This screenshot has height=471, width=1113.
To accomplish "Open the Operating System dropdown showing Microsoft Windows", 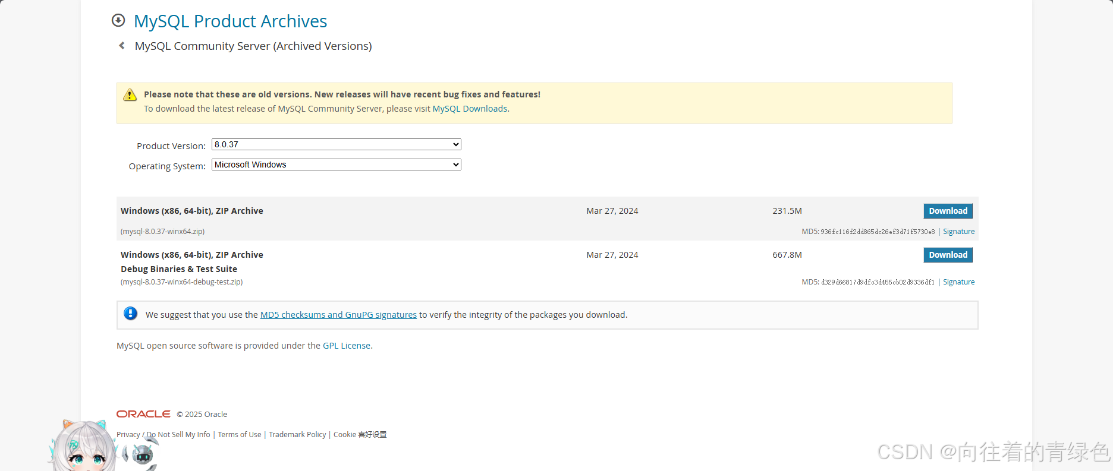I will tap(337, 165).
